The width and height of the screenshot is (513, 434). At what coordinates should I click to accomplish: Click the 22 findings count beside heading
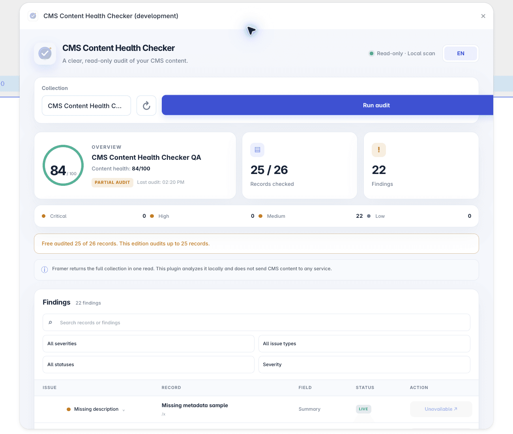tap(88, 303)
